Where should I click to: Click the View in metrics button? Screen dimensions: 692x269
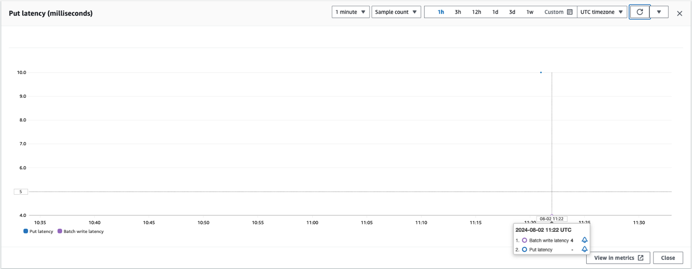[618, 258]
